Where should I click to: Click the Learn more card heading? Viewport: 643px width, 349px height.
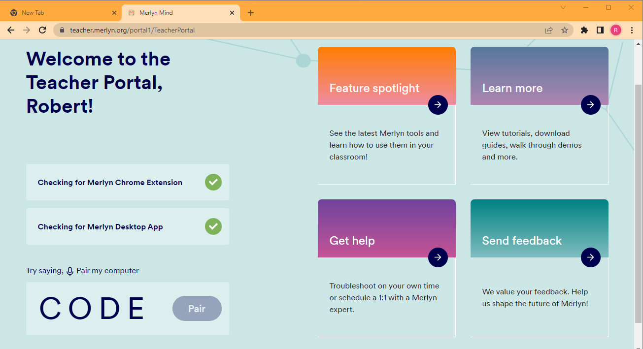[x=512, y=88]
